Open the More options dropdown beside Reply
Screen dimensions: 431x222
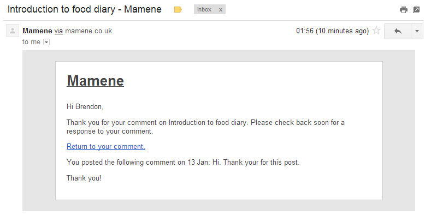(x=417, y=31)
